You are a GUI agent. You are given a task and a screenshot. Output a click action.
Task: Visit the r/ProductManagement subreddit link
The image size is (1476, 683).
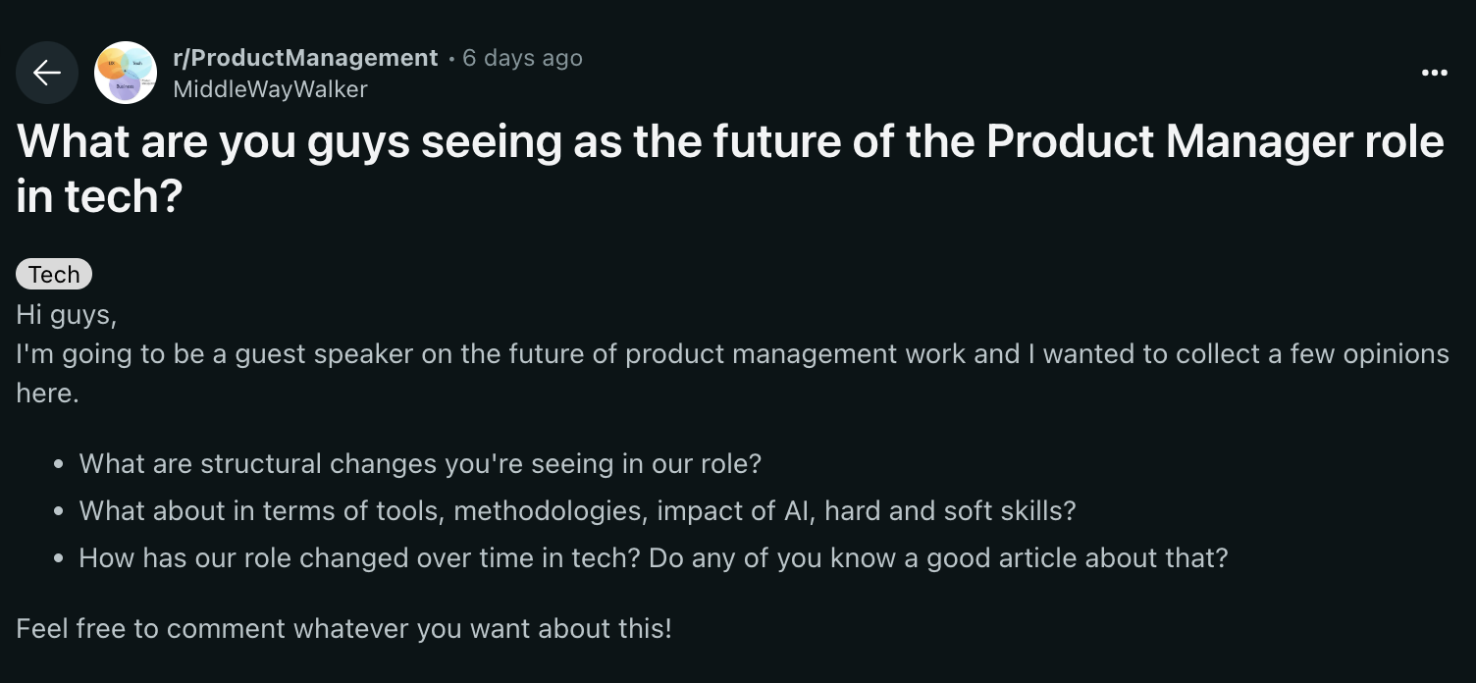(305, 58)
